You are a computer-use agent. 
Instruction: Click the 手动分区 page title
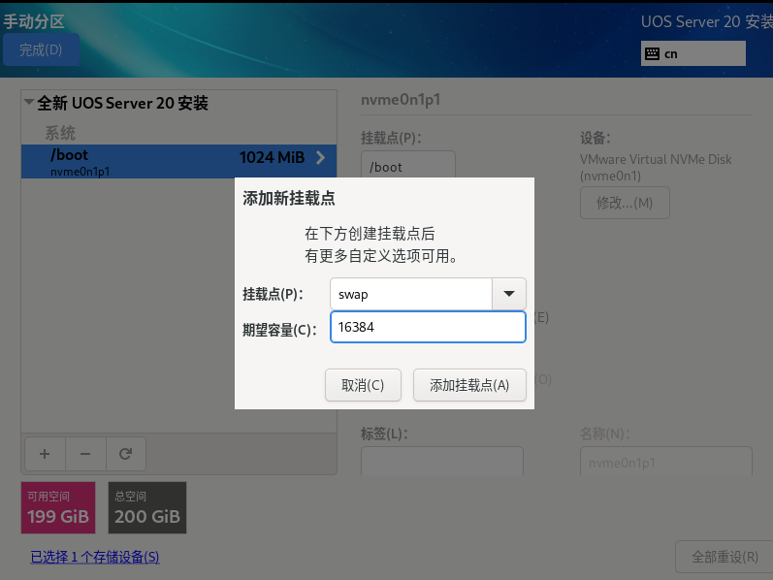point(34,21)
